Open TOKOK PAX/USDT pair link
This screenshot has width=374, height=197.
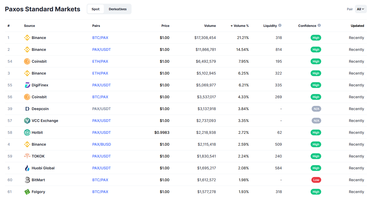click(x=101, y=156)
